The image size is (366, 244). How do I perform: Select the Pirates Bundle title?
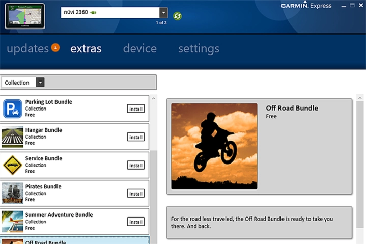pyautogui.click(x=43, y=187)
